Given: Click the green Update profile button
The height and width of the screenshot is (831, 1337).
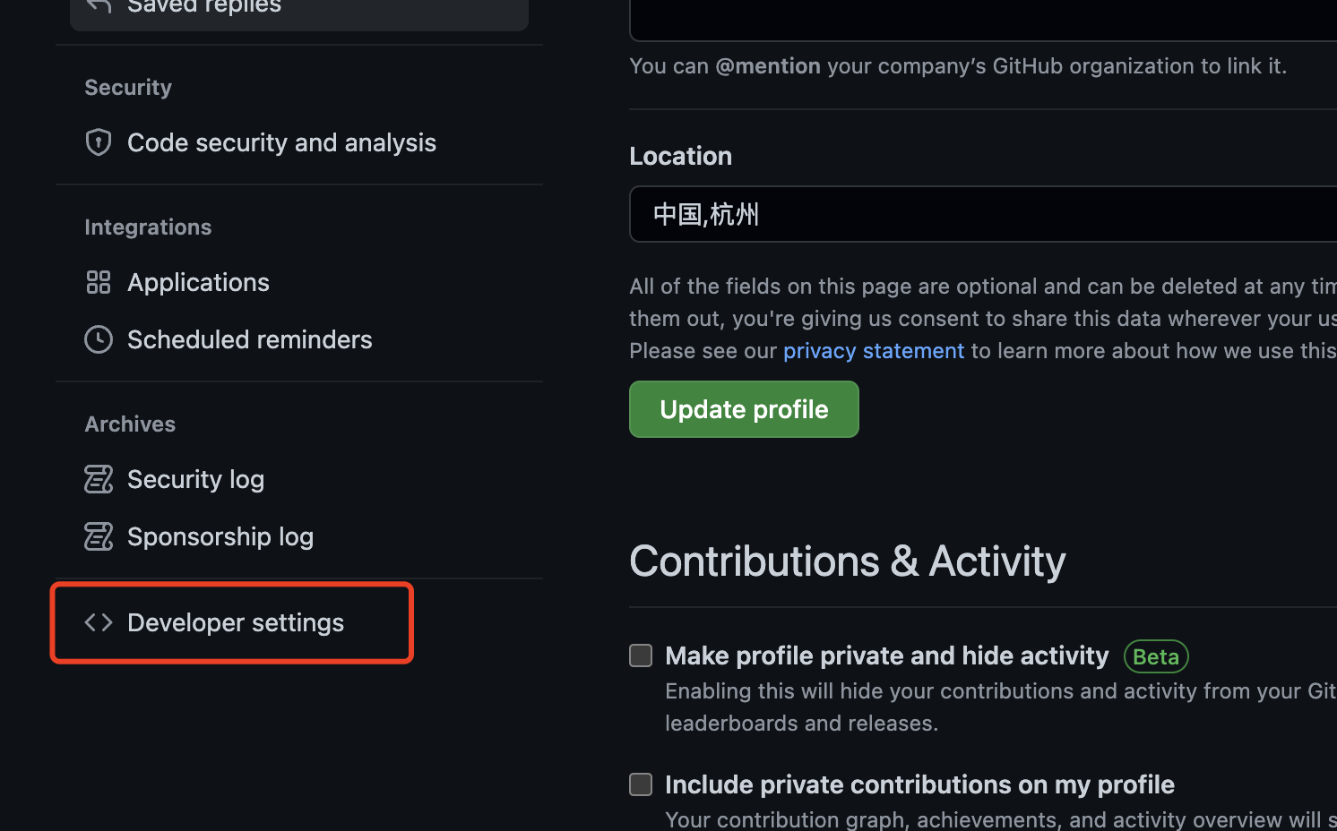Looking at the screenshot, I should point(744,409).
